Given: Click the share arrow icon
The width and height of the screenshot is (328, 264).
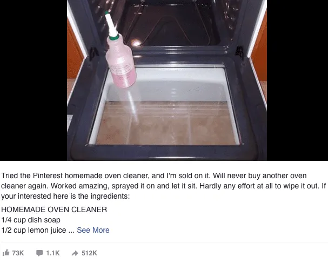Looking at the screenshot, I should [x=75, y=253].
